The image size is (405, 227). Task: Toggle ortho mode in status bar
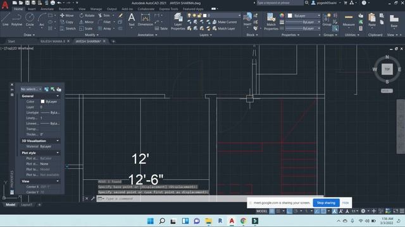click(290, 211)
